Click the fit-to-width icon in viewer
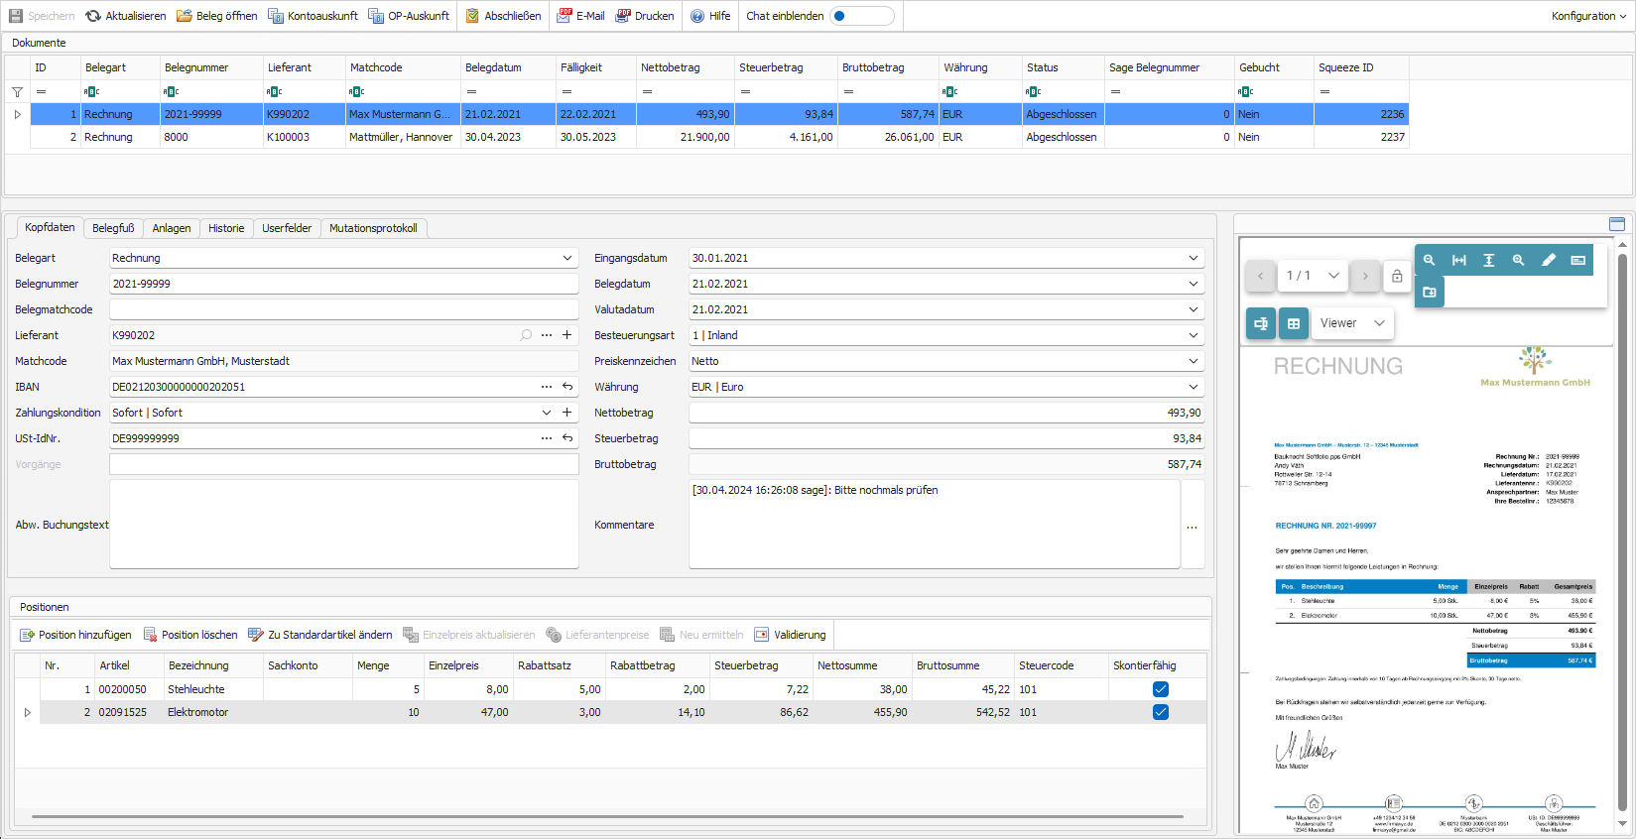 1458,260
